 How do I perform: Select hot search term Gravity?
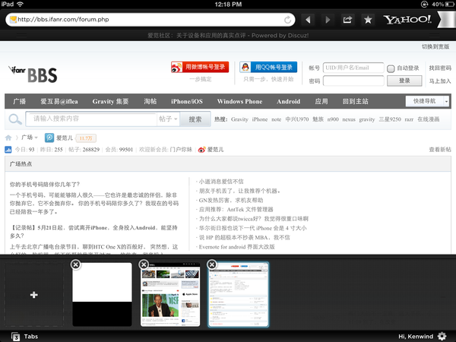[239, 119]
